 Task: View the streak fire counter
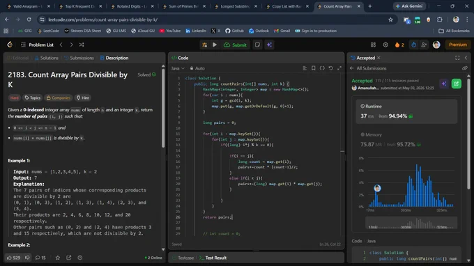pos(399,45)
